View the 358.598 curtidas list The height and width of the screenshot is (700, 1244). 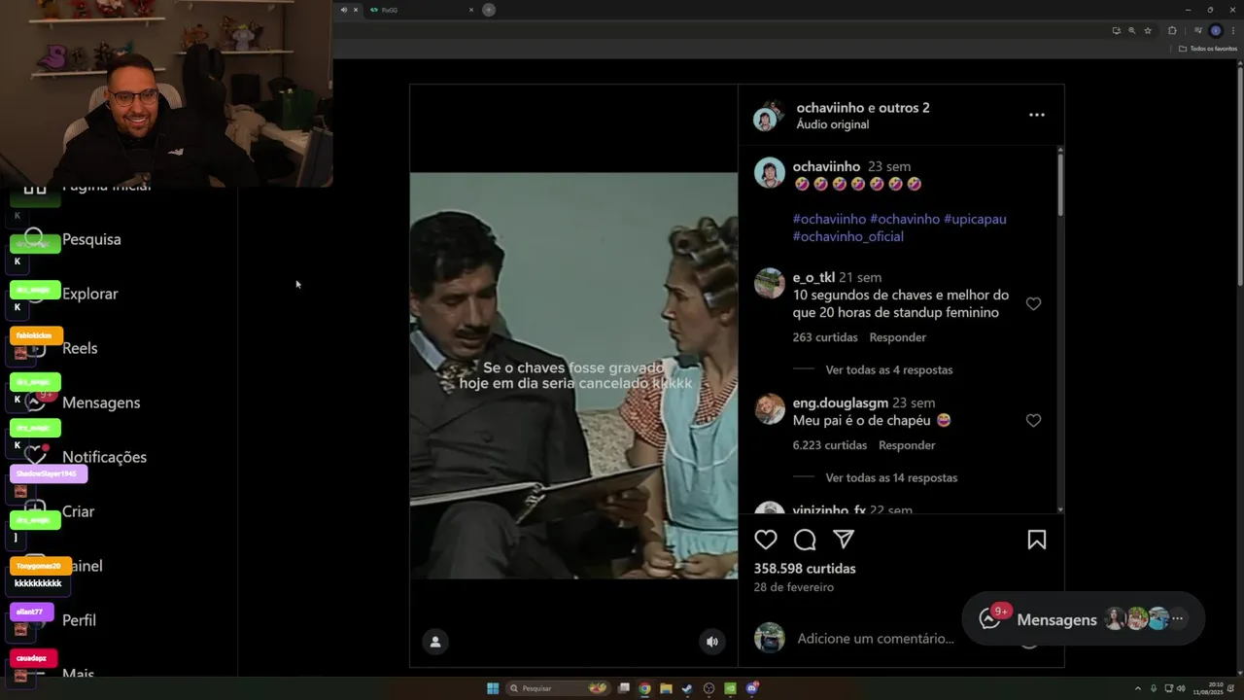pyautogui.click(x=805, y=569)
